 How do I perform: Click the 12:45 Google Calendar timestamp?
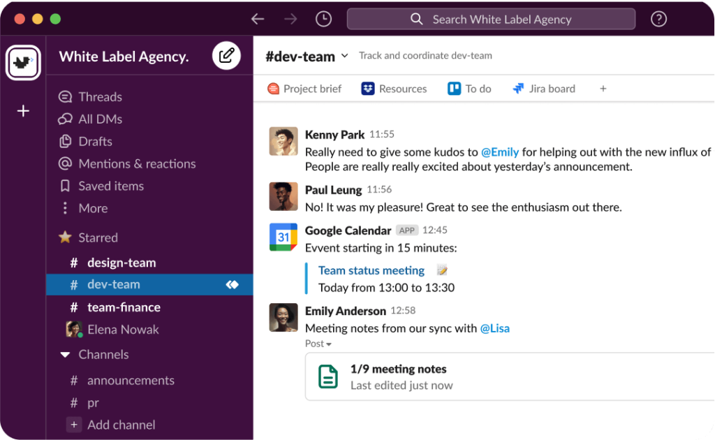click(x=434, y=230)
